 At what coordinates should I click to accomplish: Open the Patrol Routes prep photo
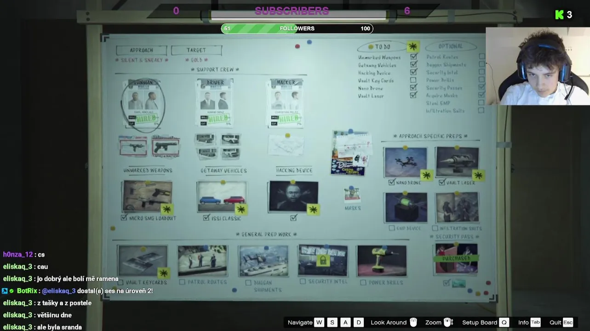[x=203, y=261]
